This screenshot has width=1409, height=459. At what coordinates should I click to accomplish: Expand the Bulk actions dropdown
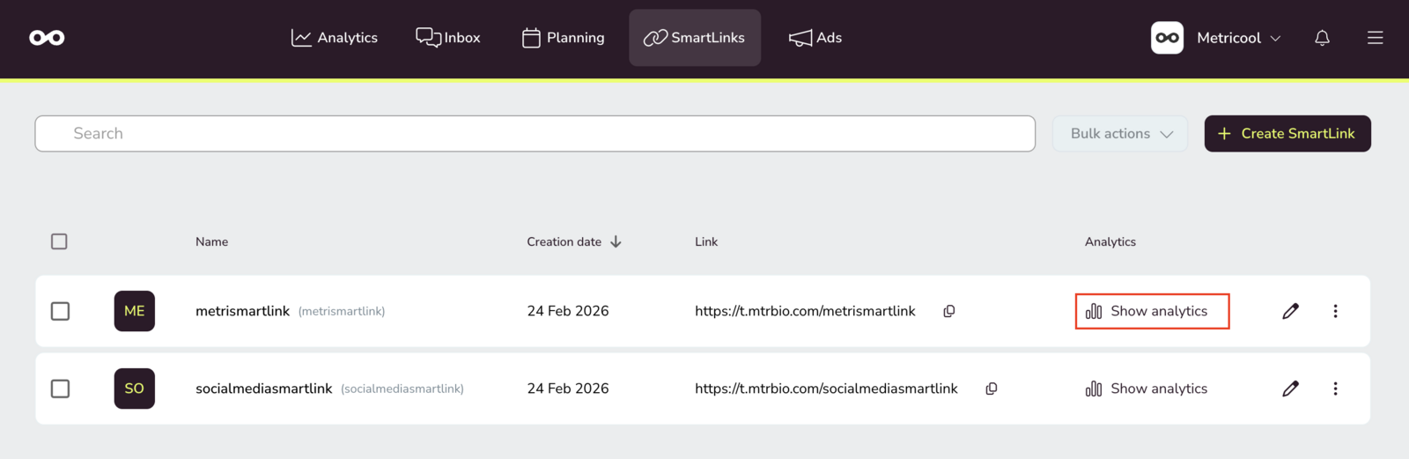[1120, 134]
